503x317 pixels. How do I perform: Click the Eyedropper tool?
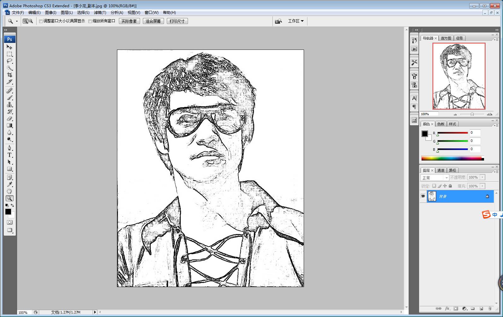tap(9, 184)
